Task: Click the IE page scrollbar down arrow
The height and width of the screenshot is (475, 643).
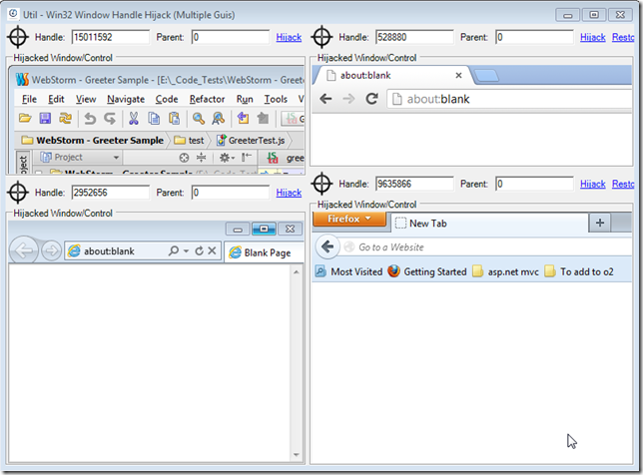Action: point(297,455)
